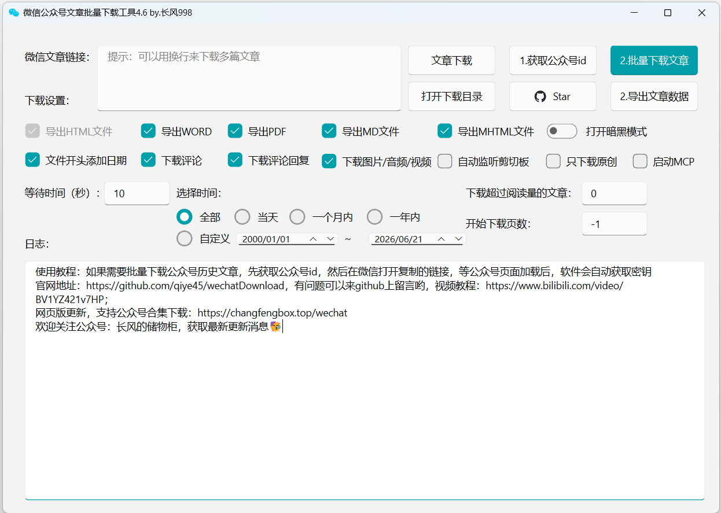The image size is (721, 513).
Task: Click 下载超过阅读量的文章 field showing 0
Action: 614,193
